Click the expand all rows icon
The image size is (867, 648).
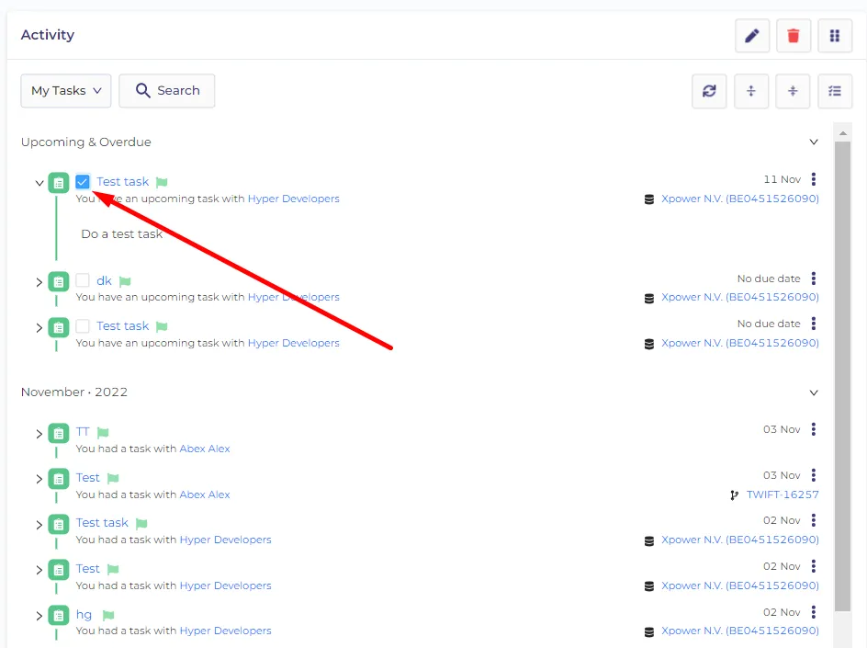(x=751, y=91)
